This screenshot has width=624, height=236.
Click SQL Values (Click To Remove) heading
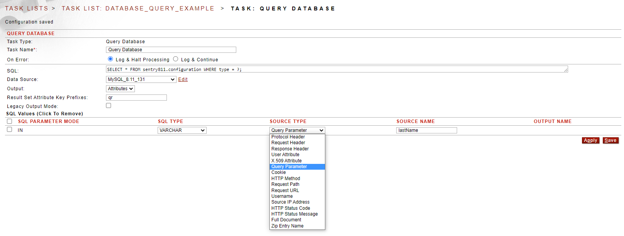(45, 114)
